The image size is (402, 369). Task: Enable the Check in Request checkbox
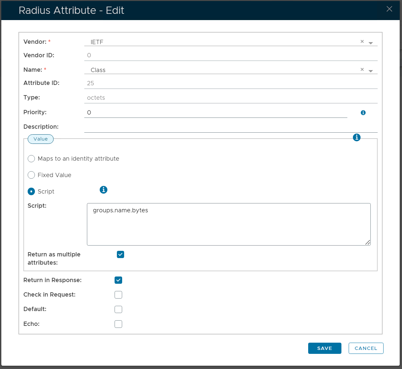click(x=119, y=295)
